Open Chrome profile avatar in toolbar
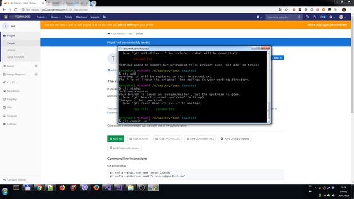 click(344, 10)
